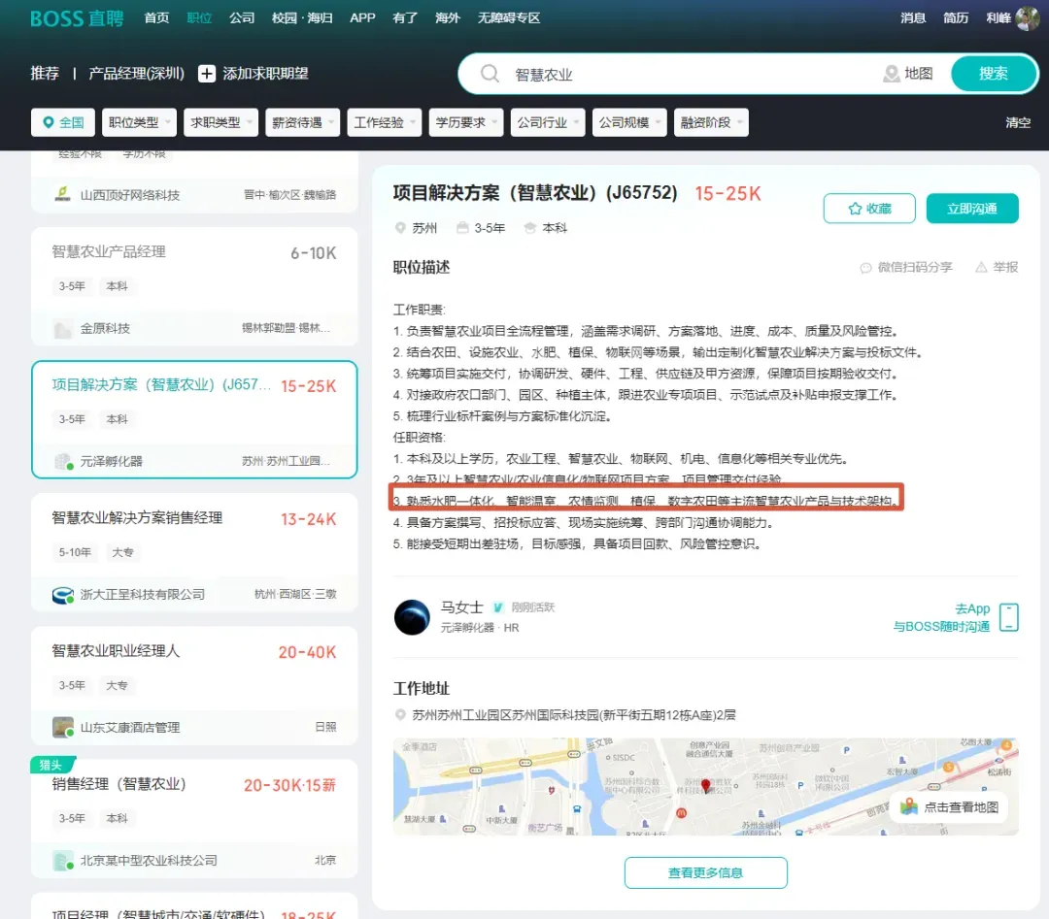This screenshot has width=1049, height=919.
Task: Click 立即沟通 button
Action: pos(972,209)
